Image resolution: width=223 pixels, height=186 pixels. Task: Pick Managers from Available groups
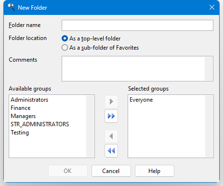[23, 116]
